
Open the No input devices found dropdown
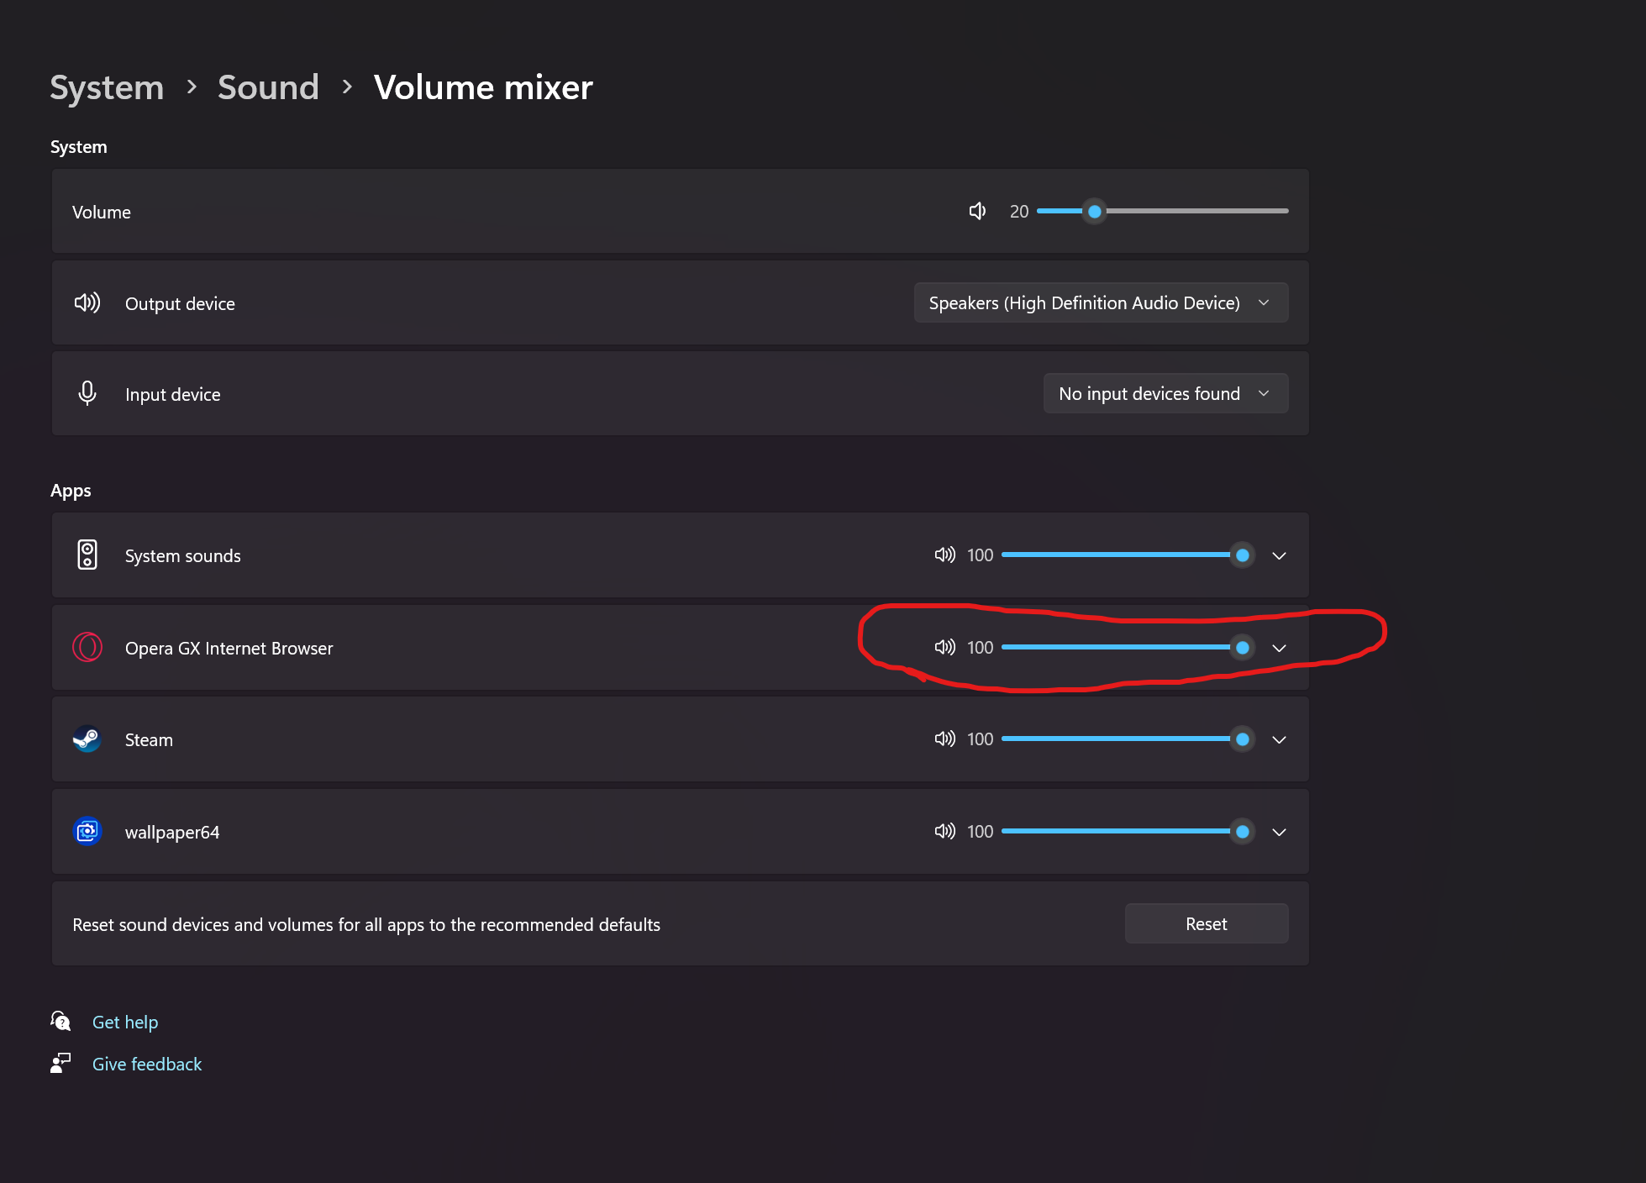[x=1165, y=393]
